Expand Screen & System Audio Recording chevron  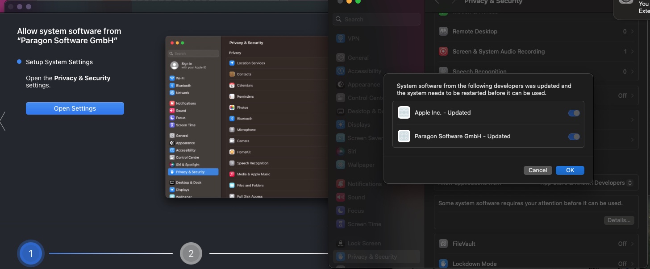(x=632, y=52)
